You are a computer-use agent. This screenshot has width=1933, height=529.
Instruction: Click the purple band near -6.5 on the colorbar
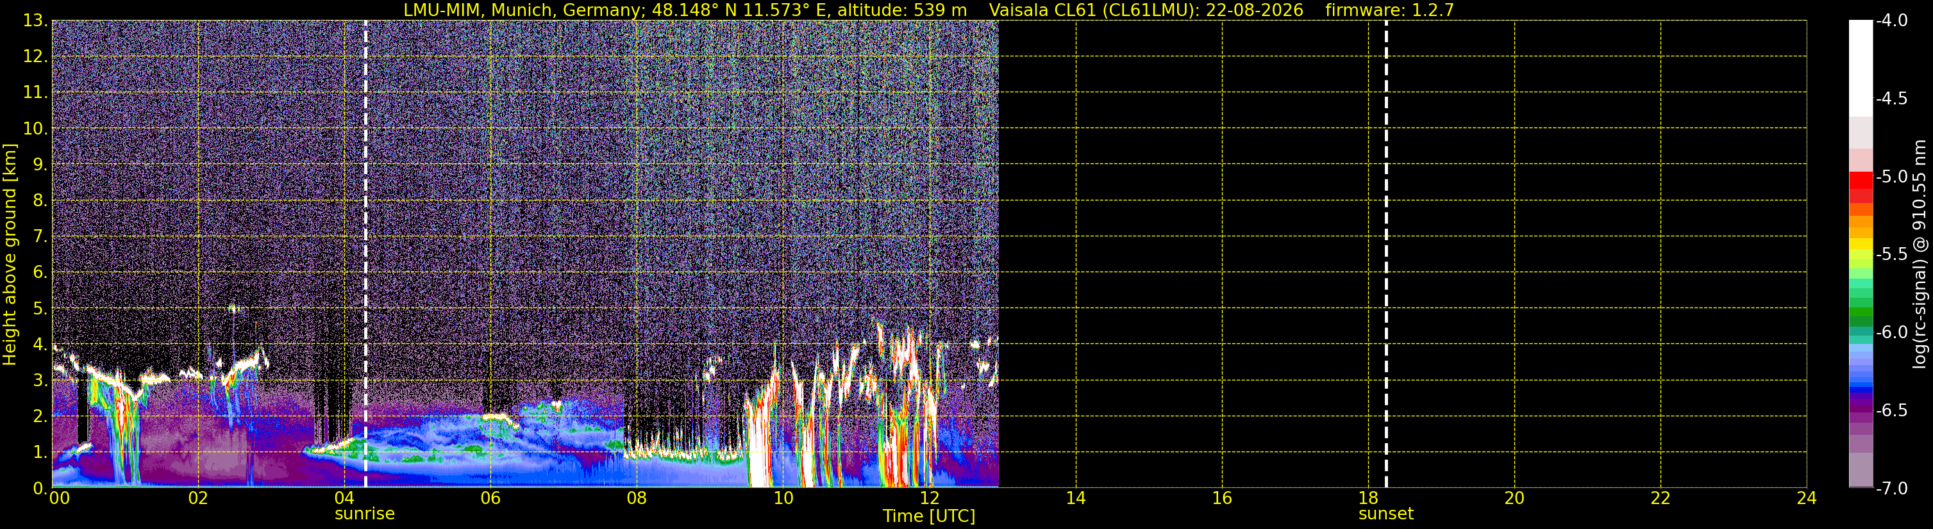pos(1861,409)
